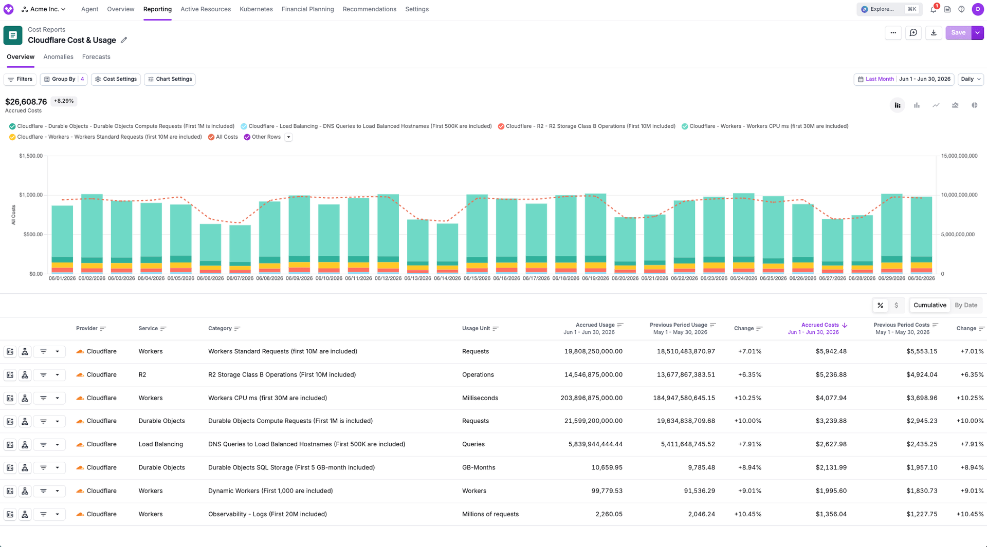Open the user avatar D
Image resolution: width=987 pixels, height=547 pixels.
(x=978, y=9)
